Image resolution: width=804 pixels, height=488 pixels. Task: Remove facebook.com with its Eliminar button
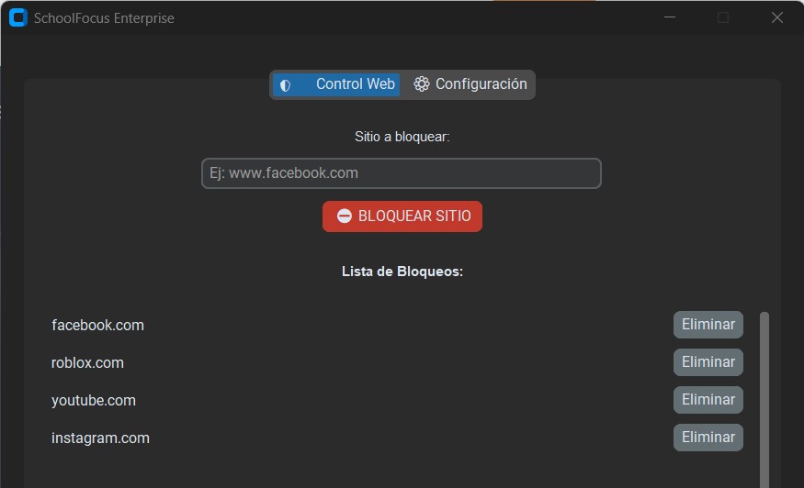tap(708, 325)
